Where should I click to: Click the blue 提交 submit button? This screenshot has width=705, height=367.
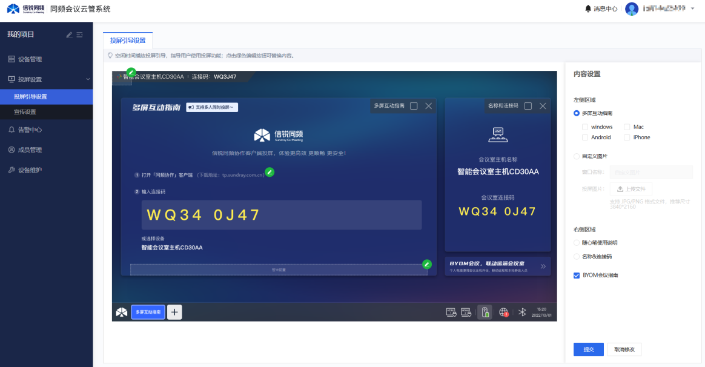589,349
